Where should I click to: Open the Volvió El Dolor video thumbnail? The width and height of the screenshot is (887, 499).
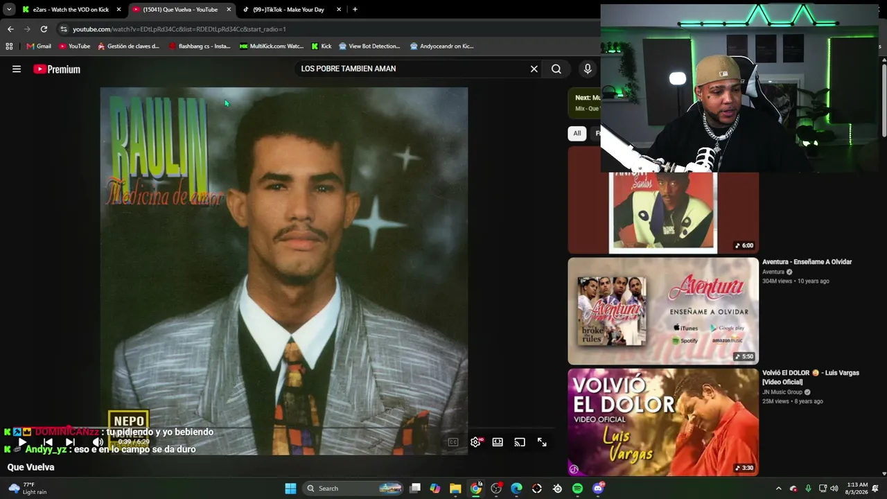click(x=663, y=422)
